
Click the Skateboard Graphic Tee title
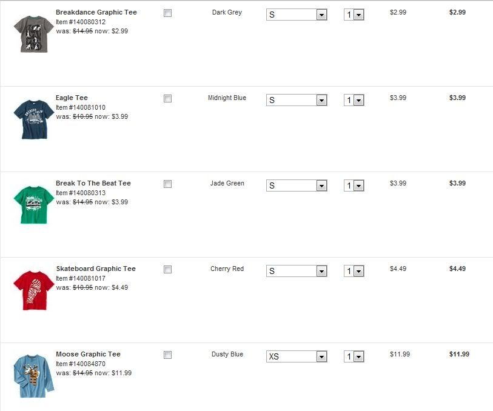pyautogui.click(x=95, y=269)
